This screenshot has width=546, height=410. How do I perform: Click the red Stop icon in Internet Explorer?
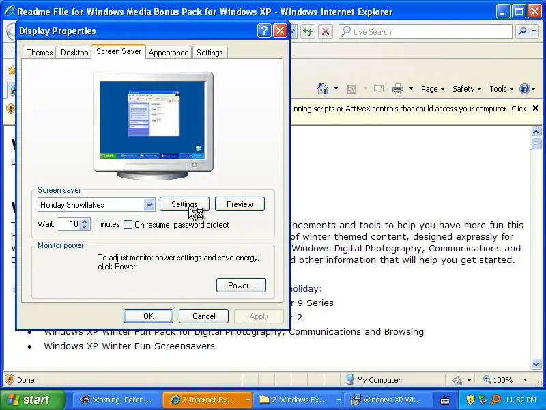[326, 31]
